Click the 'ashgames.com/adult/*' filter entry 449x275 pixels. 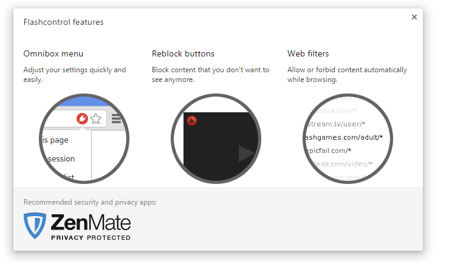(344, 137)
